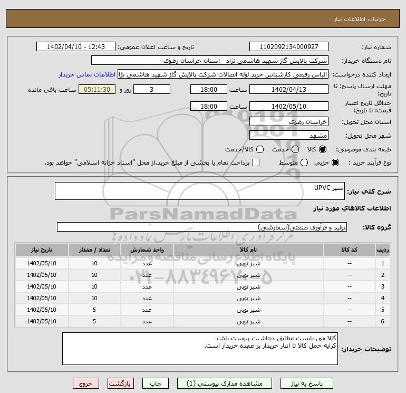Click شیر توپی in row 3
The image size is (406, 393).
248,287
